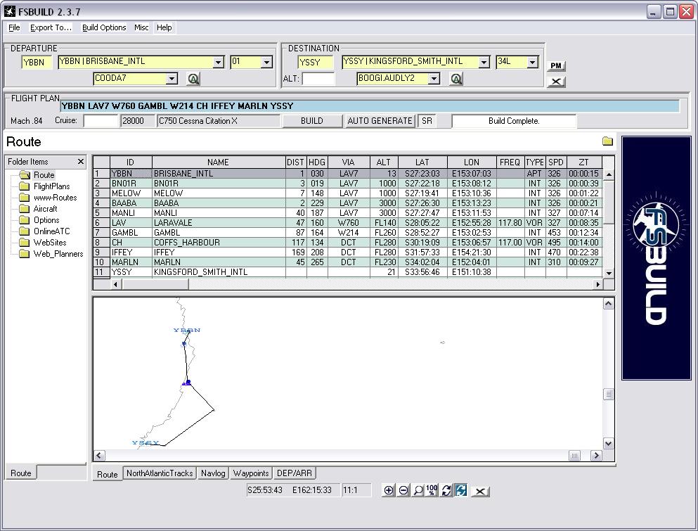
Task: Click the flight plan route text field
Action: 370,106
